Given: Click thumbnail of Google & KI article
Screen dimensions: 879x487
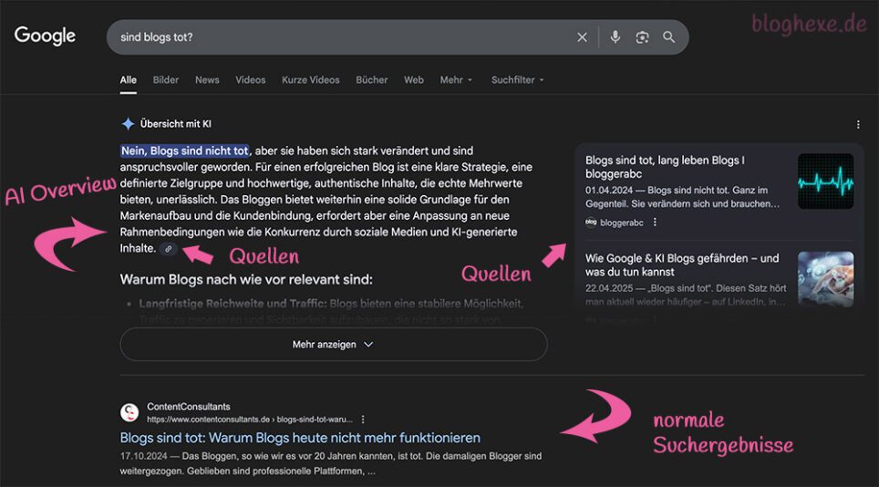Looking at the screenshot, I should 825,278.
